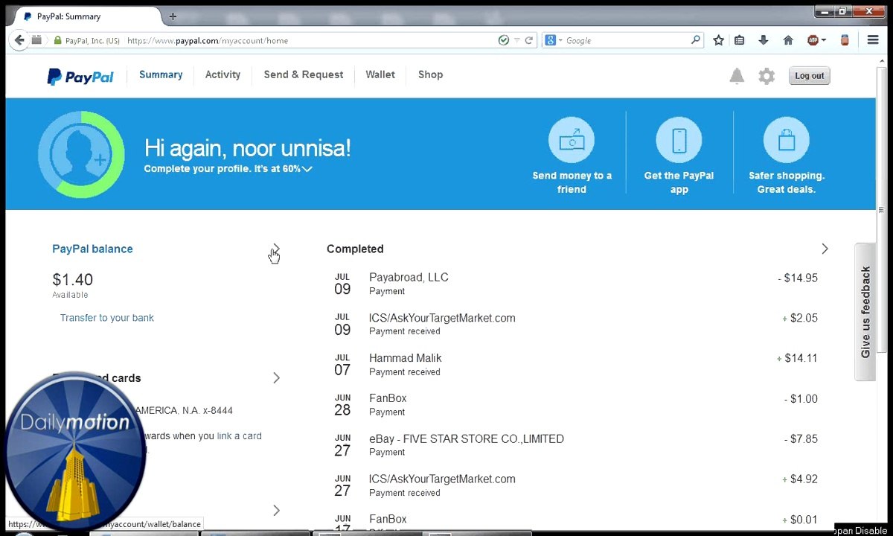Click the PayPal logo
The width and height of the screenshot is (893, 536).
tap(80, 76)
